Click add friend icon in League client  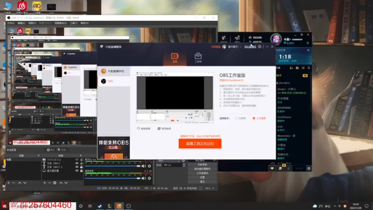coord(291,68)
